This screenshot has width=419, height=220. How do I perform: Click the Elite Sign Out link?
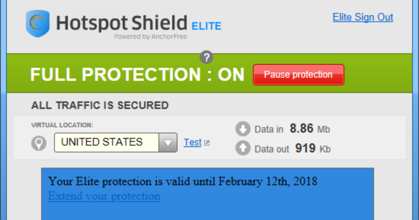363,17
